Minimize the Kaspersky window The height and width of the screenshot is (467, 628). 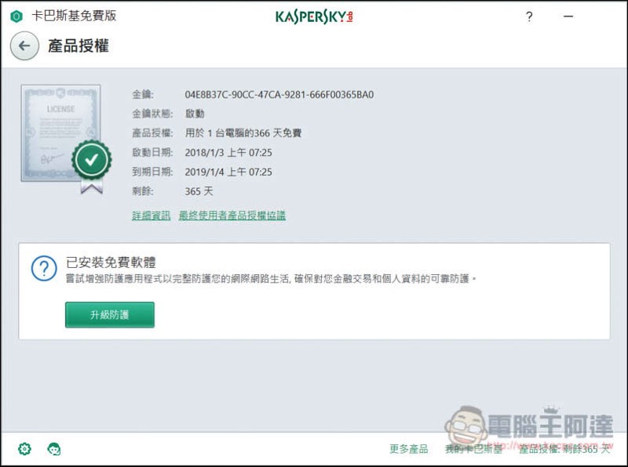click(x=568, y=16)
